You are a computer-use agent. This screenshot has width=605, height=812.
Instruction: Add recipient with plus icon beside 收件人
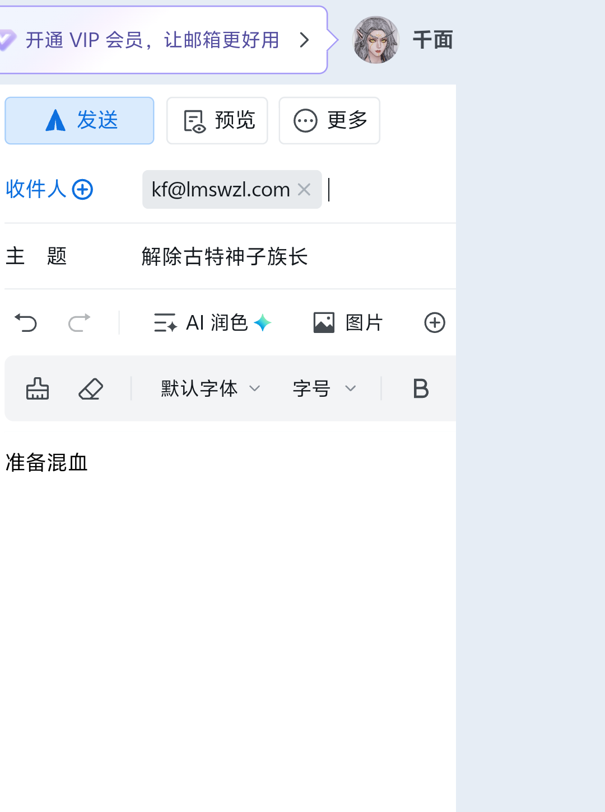click(x=83, y=189)
